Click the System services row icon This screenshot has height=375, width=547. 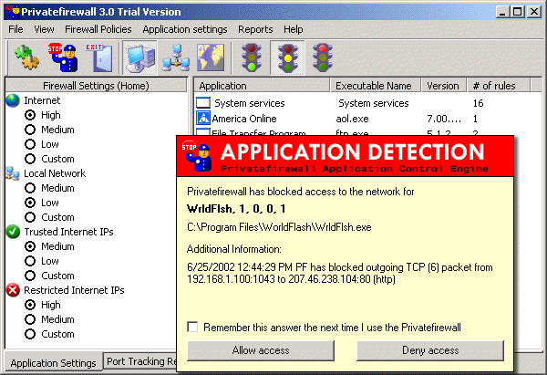click(x=203, y=103)
